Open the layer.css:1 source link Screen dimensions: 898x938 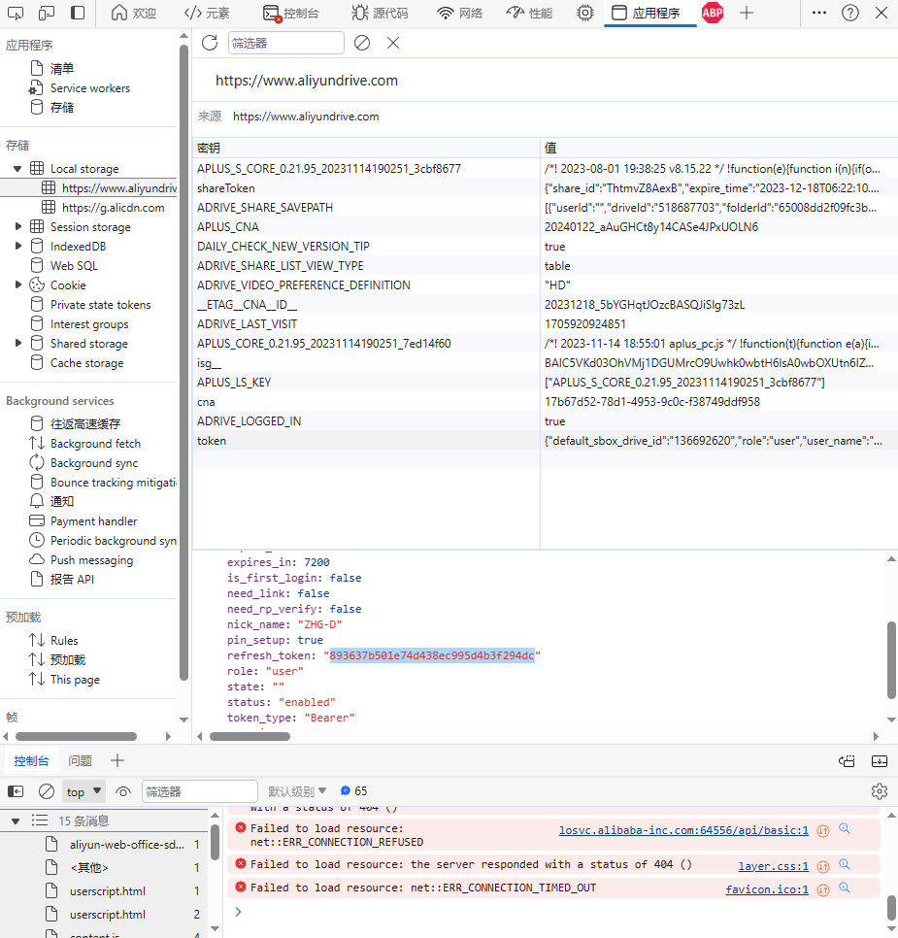774,866
